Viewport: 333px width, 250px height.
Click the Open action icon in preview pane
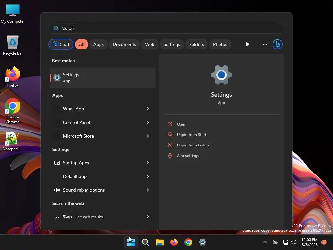tap(170, 124)
